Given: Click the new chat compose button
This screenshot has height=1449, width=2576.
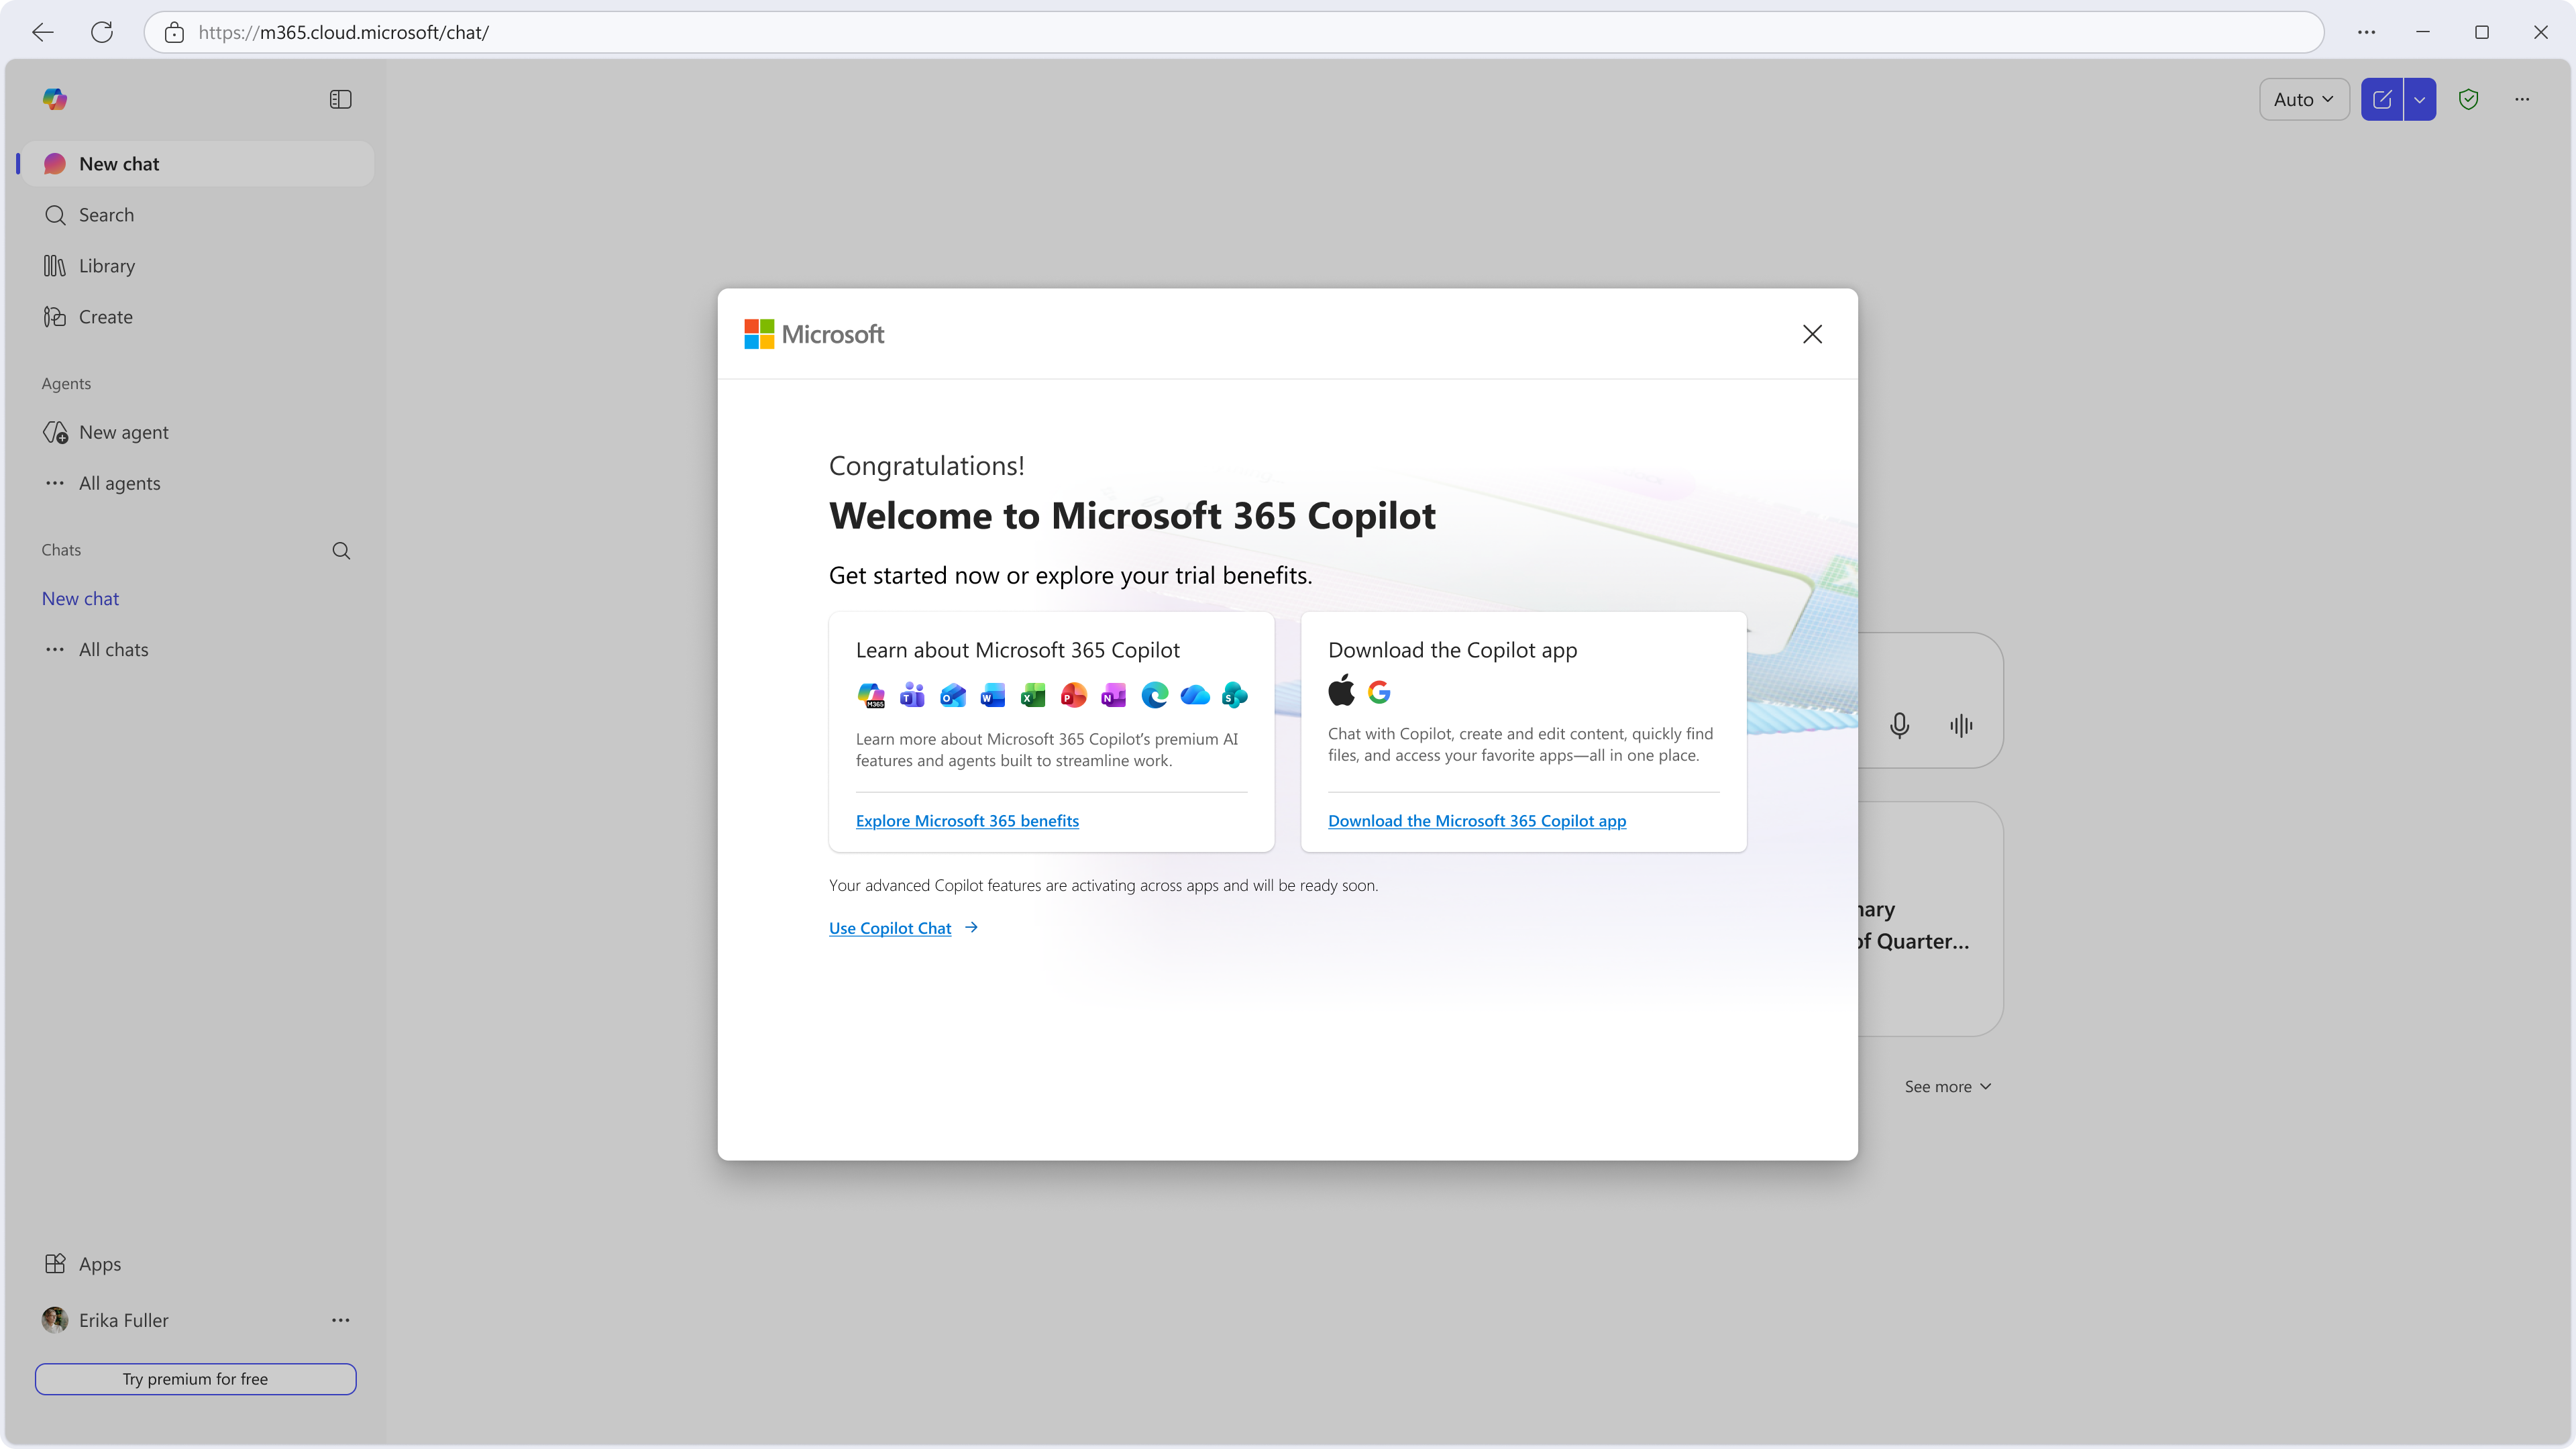Looking at the screenshot, I should (x=2382, y=99).
